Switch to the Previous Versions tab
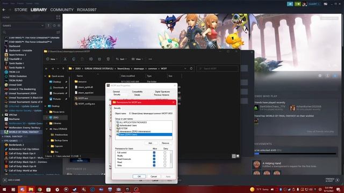 [x=161, y=95]
